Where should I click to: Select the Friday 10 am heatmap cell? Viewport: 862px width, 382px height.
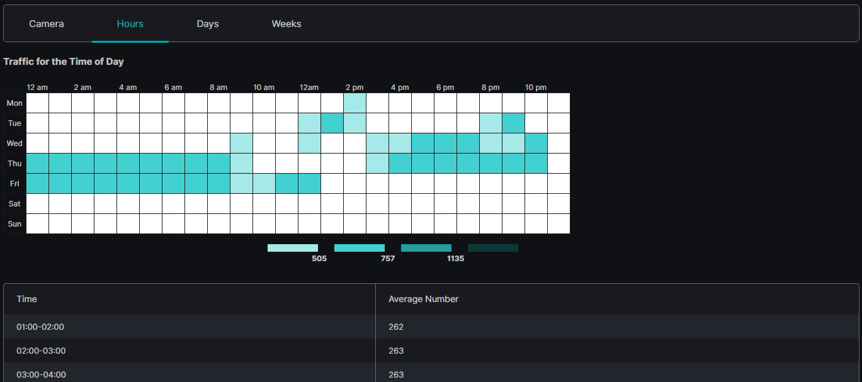pyautogui.click(x=264, y=184)
